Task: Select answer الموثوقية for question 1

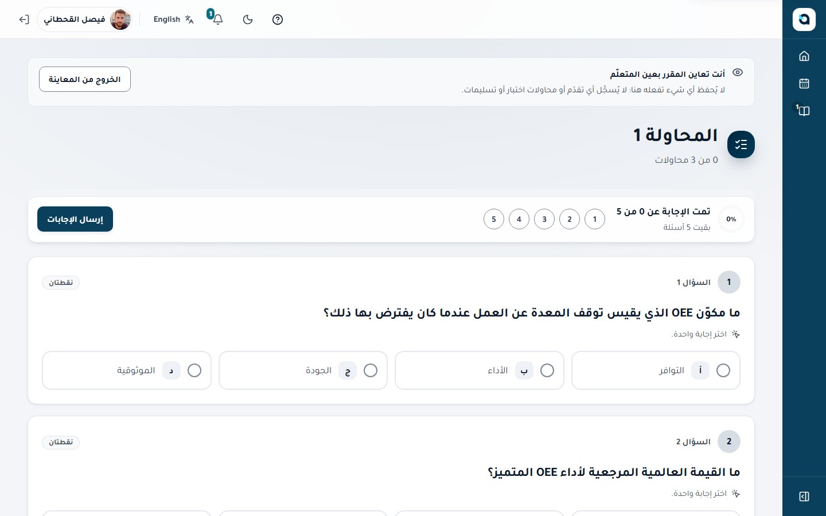Action: [127, 370]
